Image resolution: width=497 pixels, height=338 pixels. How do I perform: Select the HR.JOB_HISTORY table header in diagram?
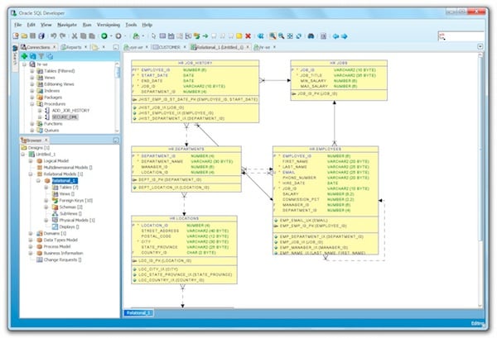click(x=195, y=63)
